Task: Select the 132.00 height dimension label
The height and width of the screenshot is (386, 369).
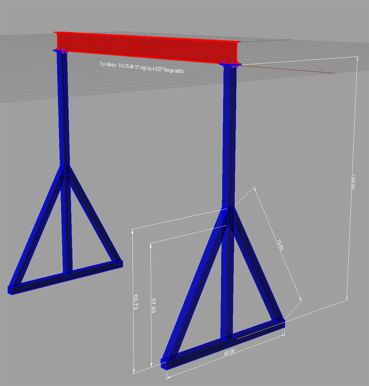Action: click(353, 182)
